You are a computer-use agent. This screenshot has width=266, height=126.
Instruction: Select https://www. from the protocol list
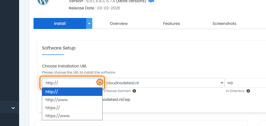pyautogui.click(x=72, y=116)
